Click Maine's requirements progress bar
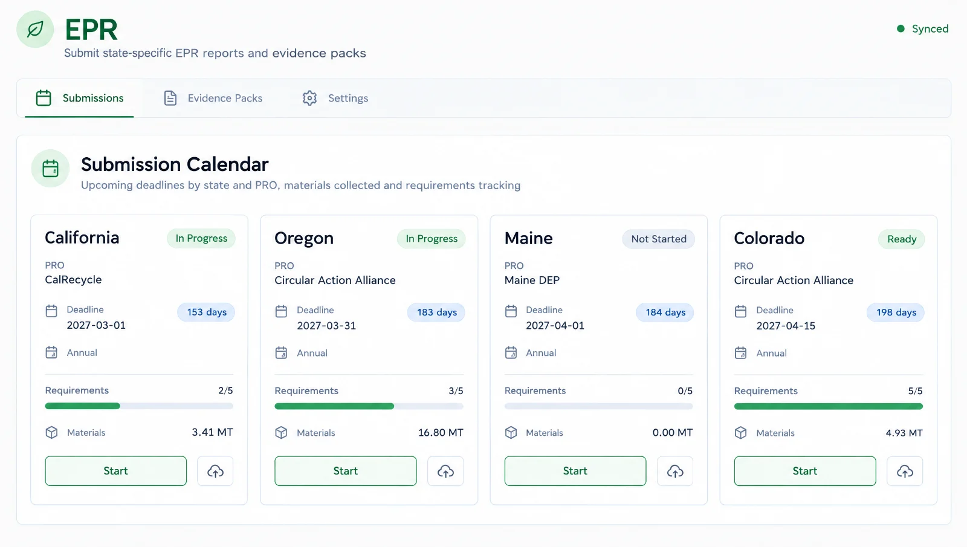Screen dimensions: 967x547 [599, 407]
